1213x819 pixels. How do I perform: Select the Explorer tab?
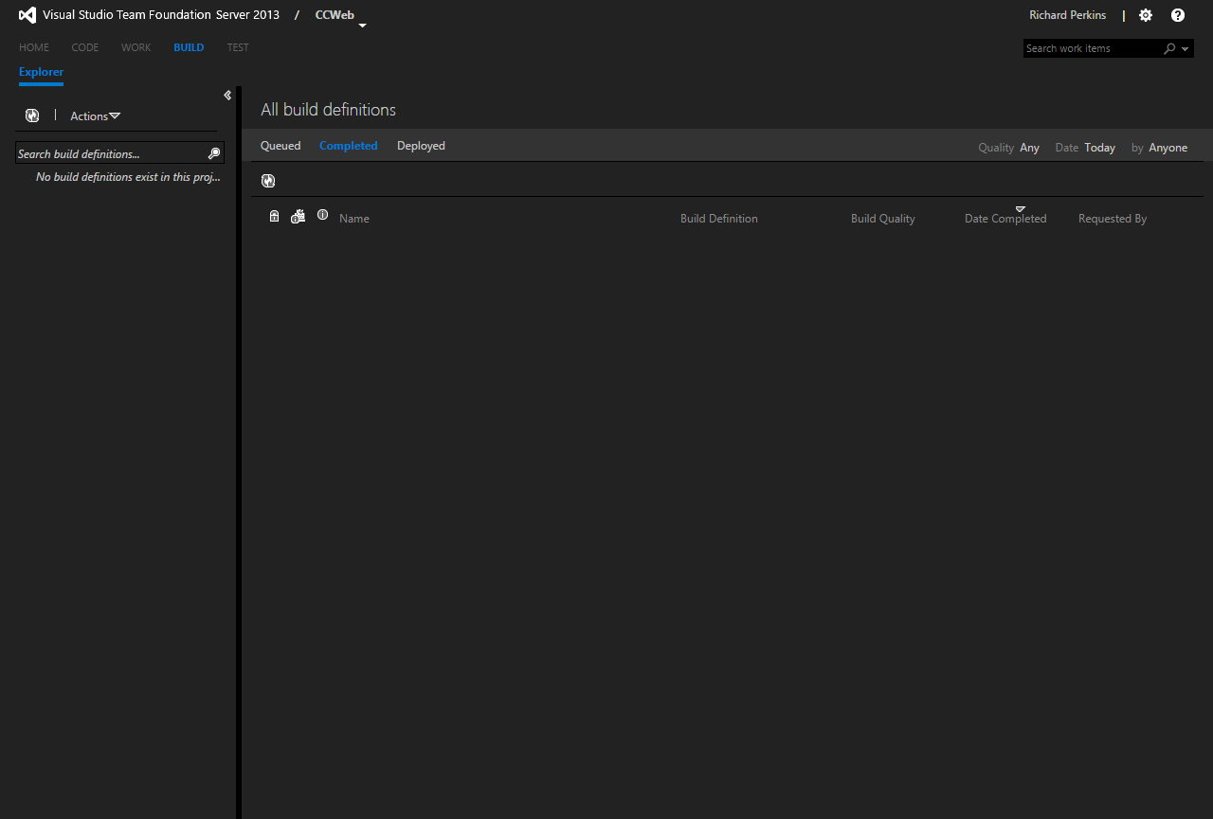[41, 72]
